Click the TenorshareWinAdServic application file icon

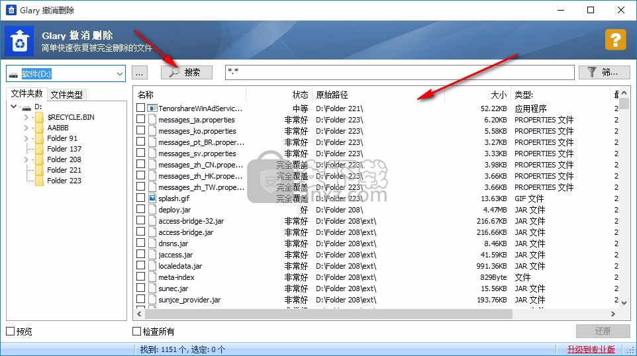coord(152,108)
